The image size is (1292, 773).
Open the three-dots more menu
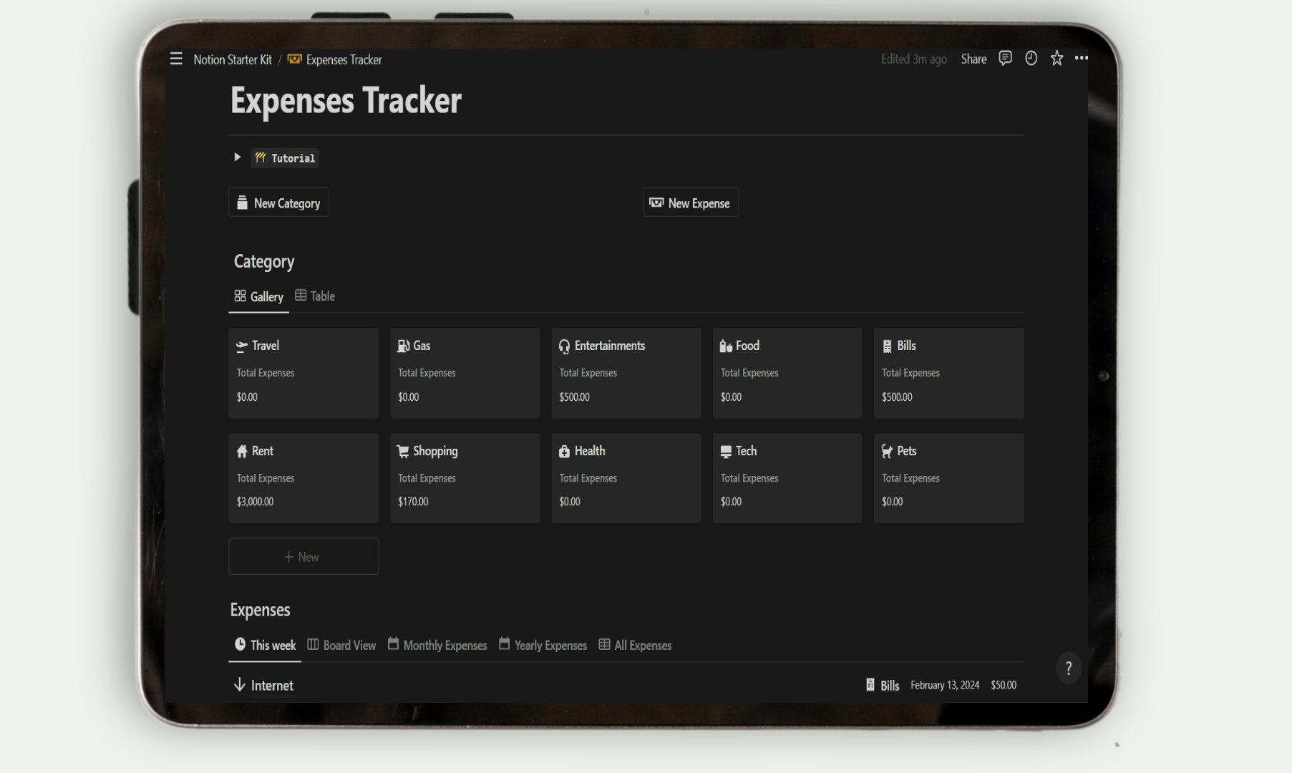pyautogui.click(x=1082, y=58)
